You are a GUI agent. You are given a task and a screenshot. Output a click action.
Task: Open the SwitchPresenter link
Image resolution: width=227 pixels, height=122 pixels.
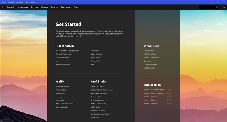point(149,68)
